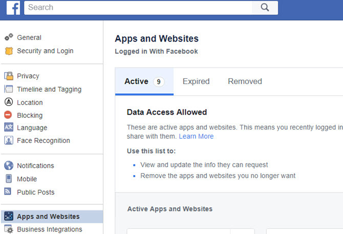Open Mobile settings
The width and height of the screenshot is (343, 234).
[x=27, y=179]
